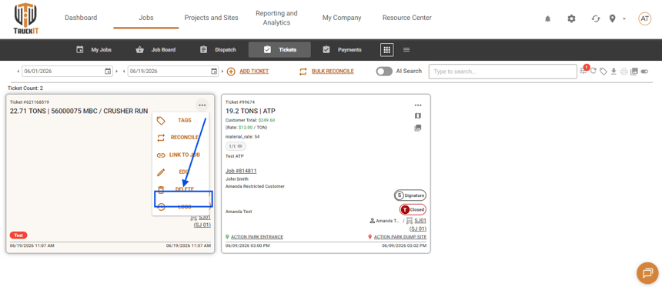The image size is (662, 287).
Task: Choose RECONCILE from the ticket menu
Action: [x=181, y=138]
